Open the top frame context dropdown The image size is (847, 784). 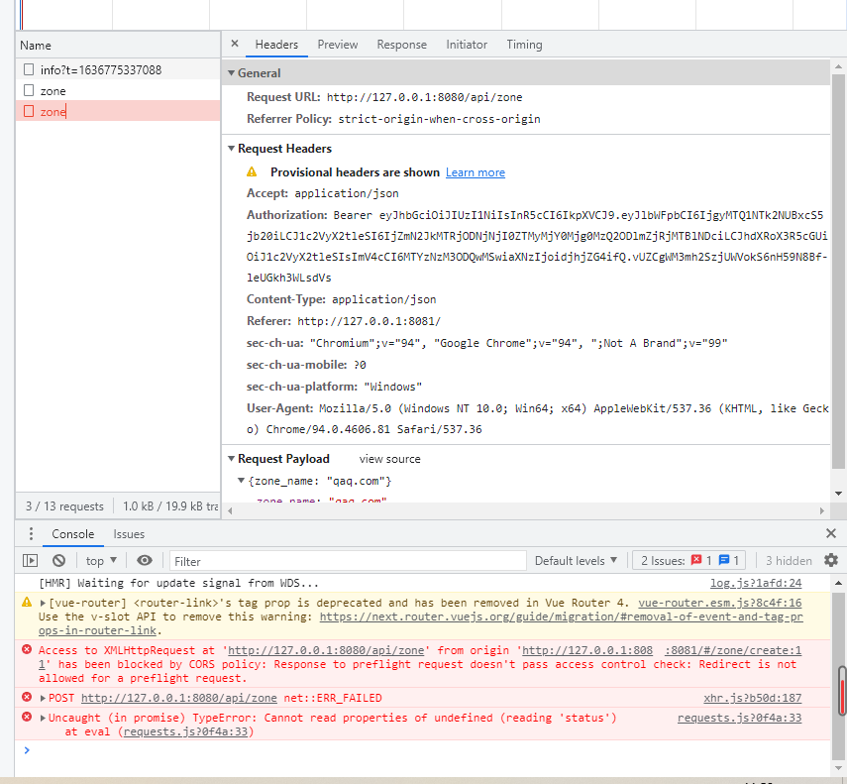click(x=99, y=560)
